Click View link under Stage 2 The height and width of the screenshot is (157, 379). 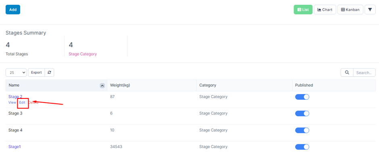point(12,103)
